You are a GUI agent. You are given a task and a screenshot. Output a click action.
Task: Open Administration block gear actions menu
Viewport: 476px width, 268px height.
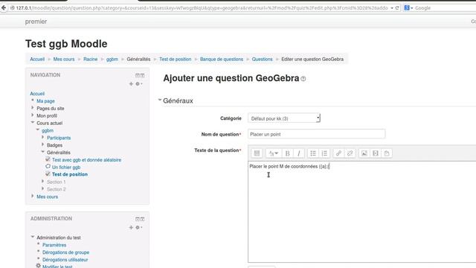[138, 227]
